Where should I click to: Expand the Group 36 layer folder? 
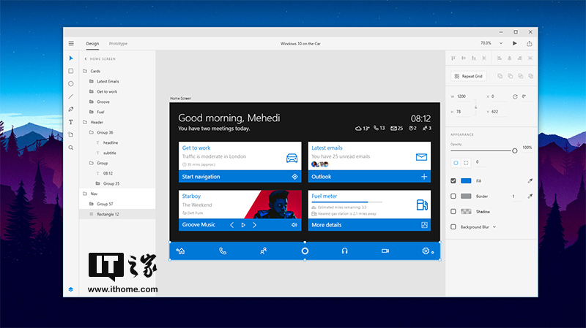tap(91, 132)
